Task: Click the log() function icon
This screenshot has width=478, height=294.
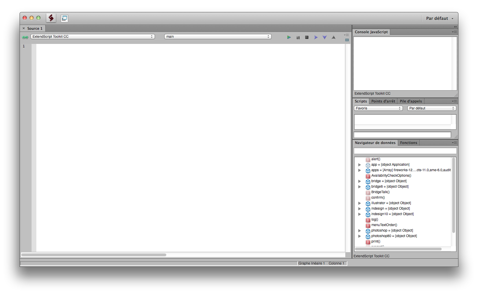Action: point(368,220)
